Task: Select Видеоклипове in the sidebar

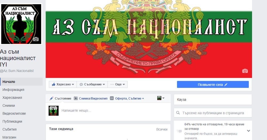Action: click(14, 113)
